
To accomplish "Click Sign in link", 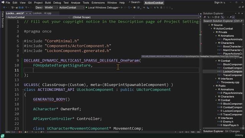I will pos(218,2).
